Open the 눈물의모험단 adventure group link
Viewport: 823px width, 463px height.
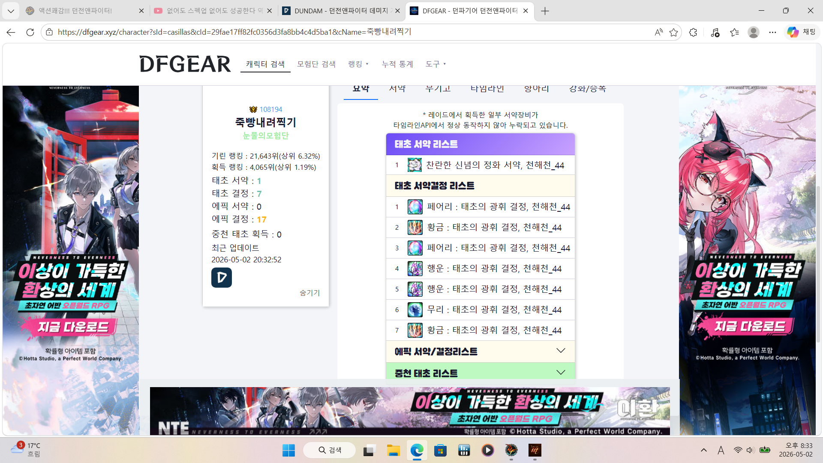point(266,135)
